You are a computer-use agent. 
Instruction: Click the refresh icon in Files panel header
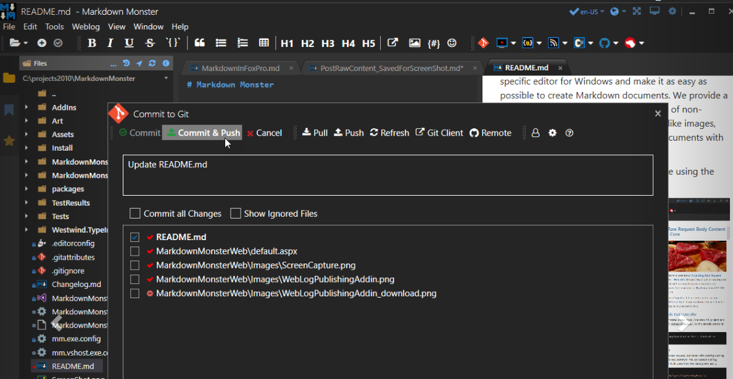(x=152, y=63)
